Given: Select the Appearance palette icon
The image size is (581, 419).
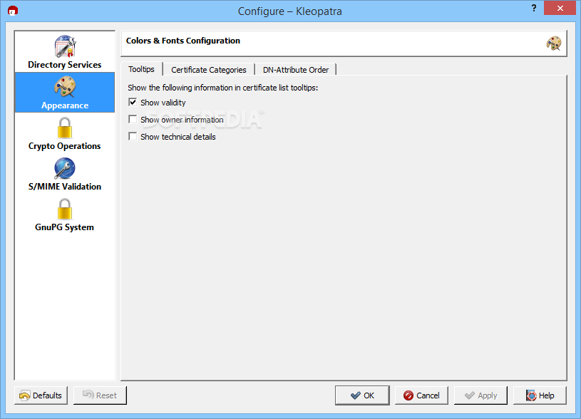Looking at the screenshot, I should click(65, 87).
